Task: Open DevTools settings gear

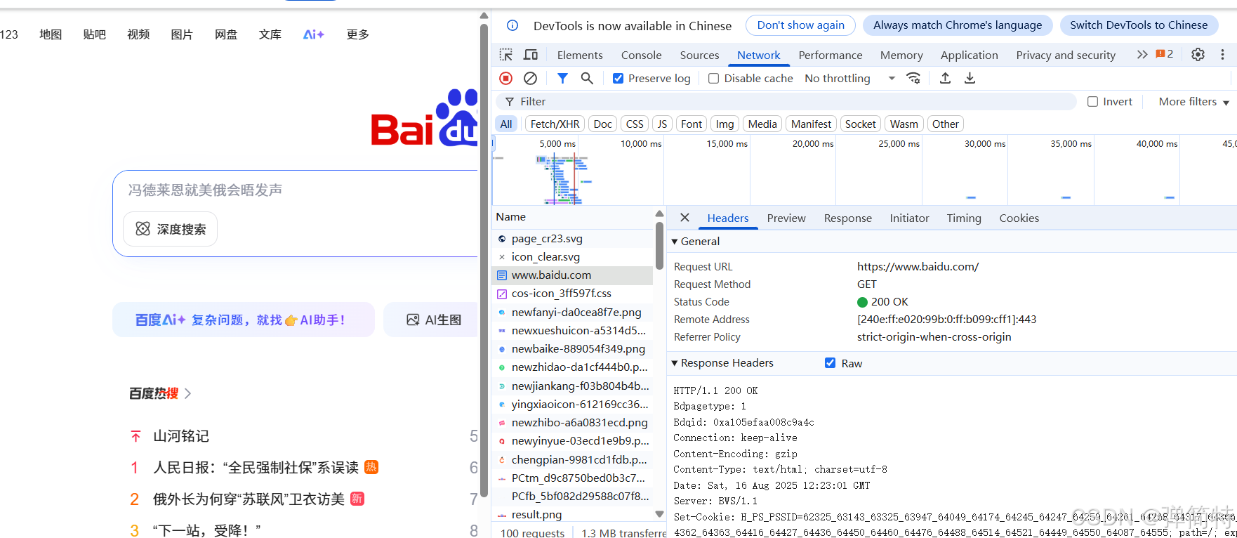Action: coord(1198,55)
